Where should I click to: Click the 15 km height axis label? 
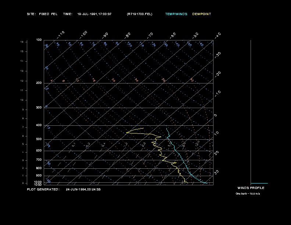(22, 51)
